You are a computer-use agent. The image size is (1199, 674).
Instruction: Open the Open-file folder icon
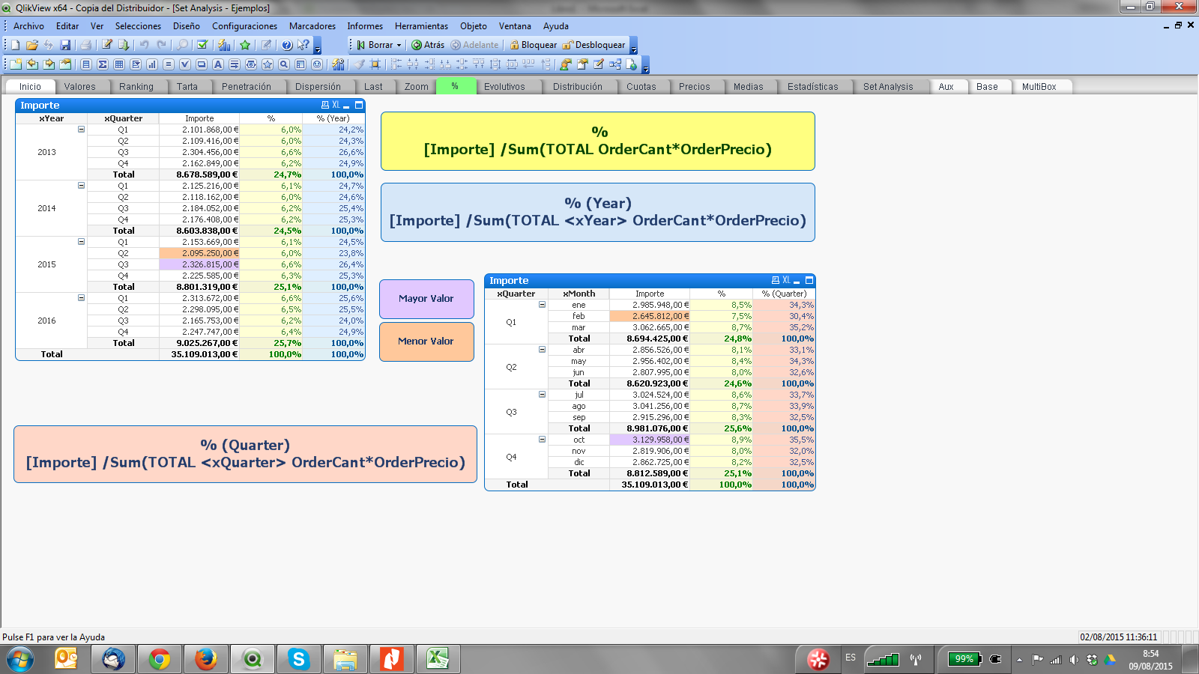tap(31, 45)
